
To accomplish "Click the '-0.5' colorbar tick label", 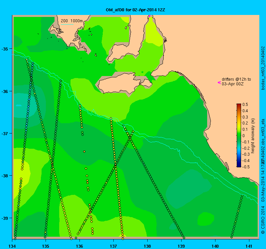I will pos(246,167).
